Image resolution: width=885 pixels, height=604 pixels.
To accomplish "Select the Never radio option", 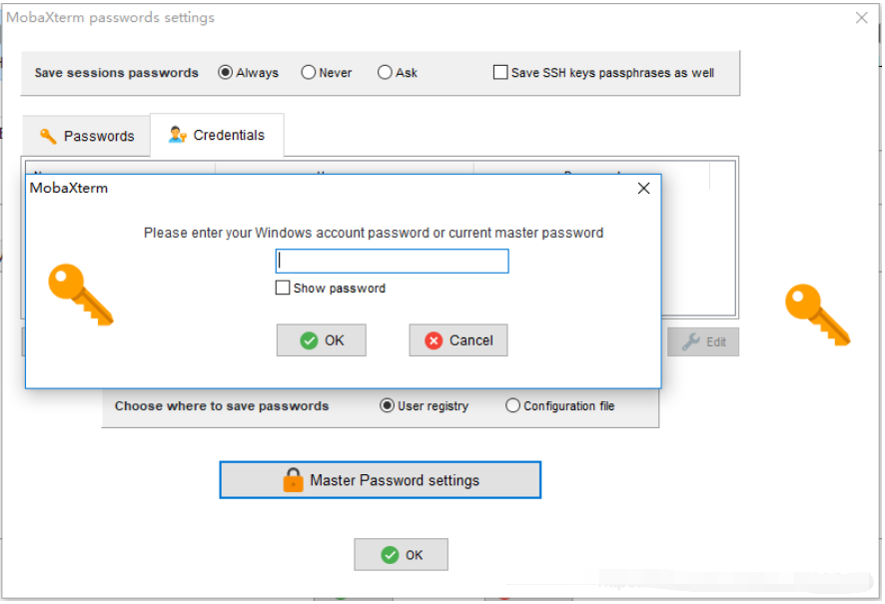I will 309,73.
